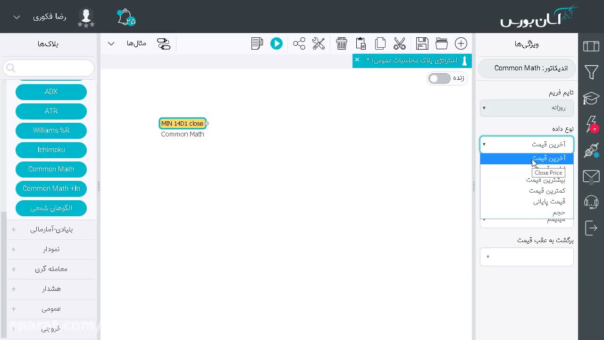The image size is (604, 340).
Task: Create new strategy with plus circle icon
Action: 461,44
